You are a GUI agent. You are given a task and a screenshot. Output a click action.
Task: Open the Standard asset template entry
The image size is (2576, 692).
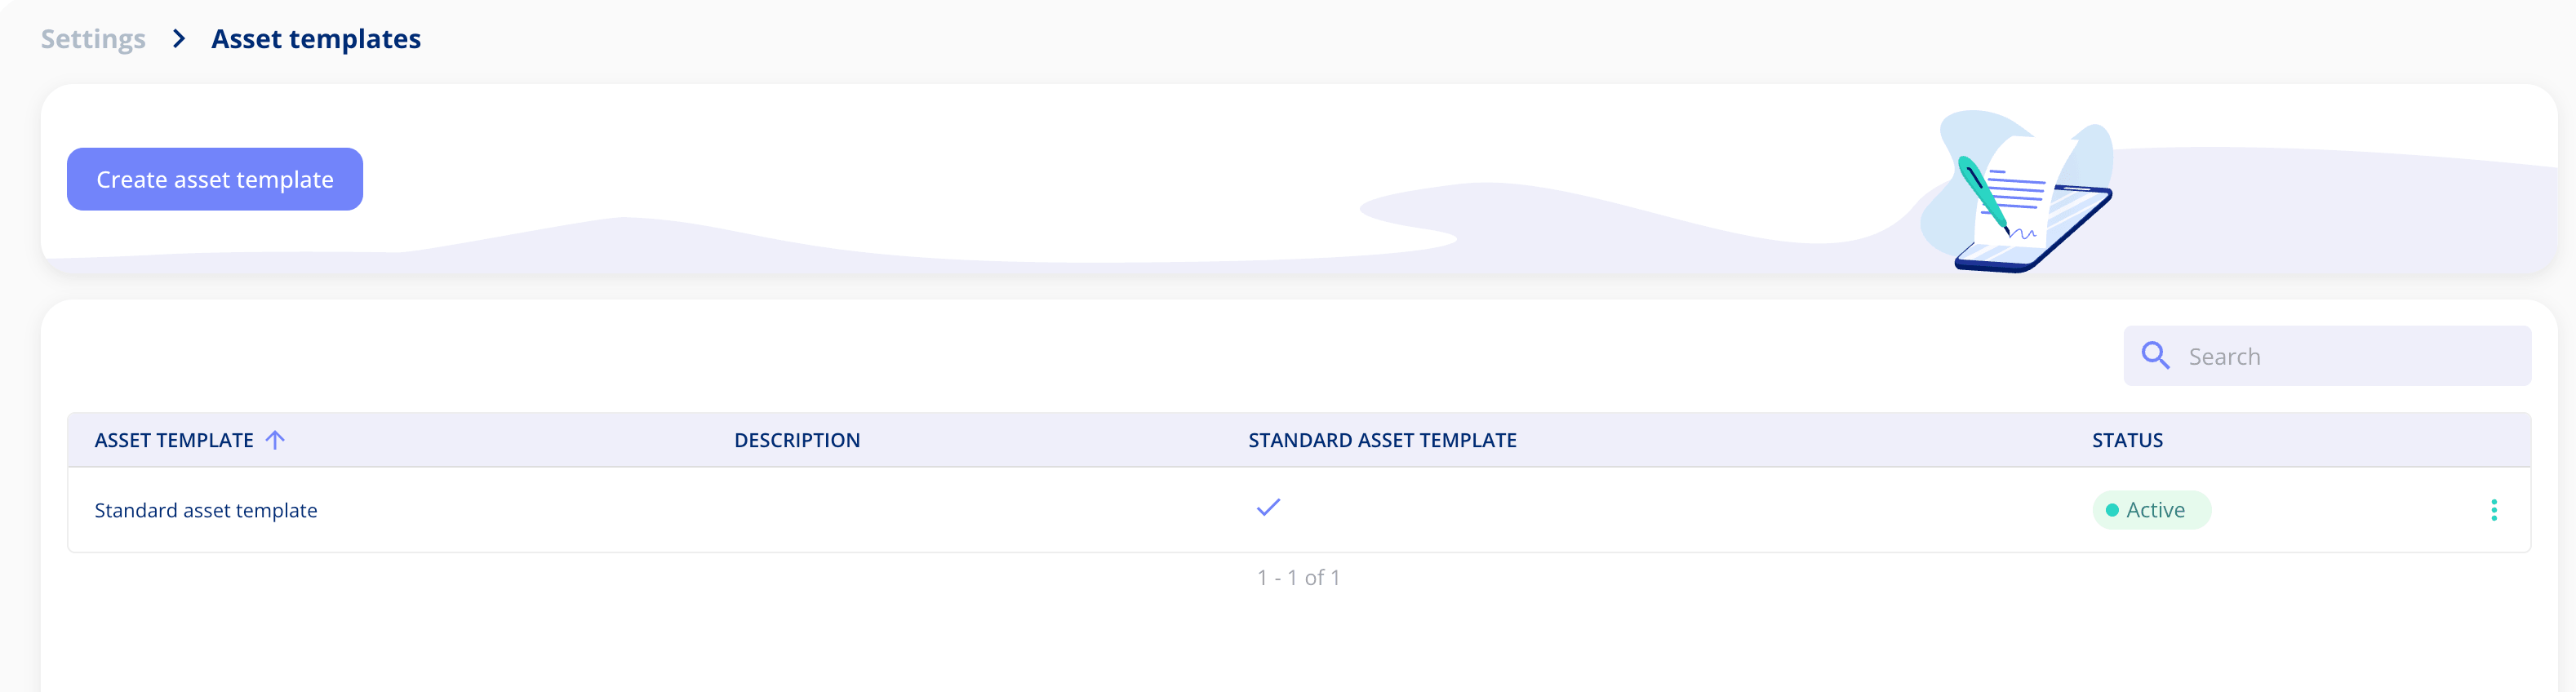(206, 510)
